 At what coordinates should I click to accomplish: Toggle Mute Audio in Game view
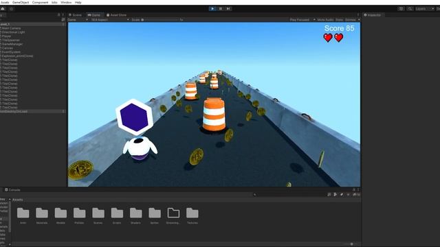(325, 20)
